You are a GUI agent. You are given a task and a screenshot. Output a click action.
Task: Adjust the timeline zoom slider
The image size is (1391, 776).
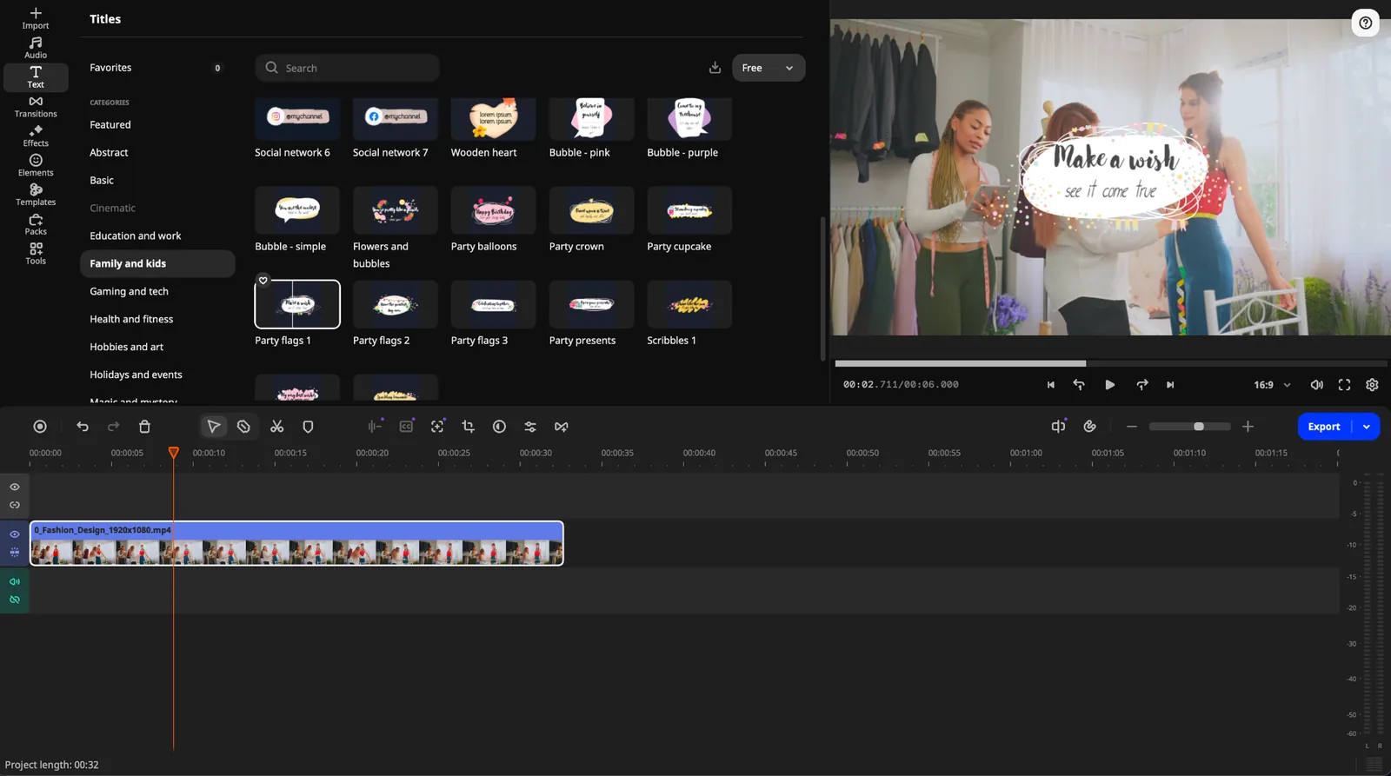1189,427
